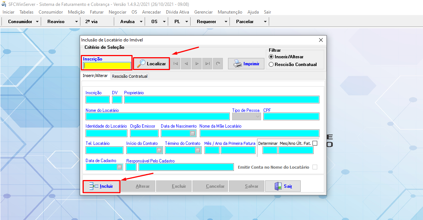Switch to the Rescisão Contratual tab
Image resolution: width=423 pixels, height=220 pixels.
click(x=130, y=76)
